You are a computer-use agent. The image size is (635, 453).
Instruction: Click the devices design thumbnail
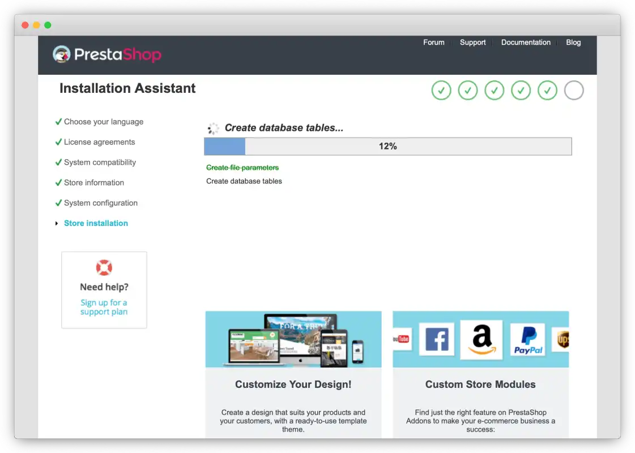(x=293, y=339)
